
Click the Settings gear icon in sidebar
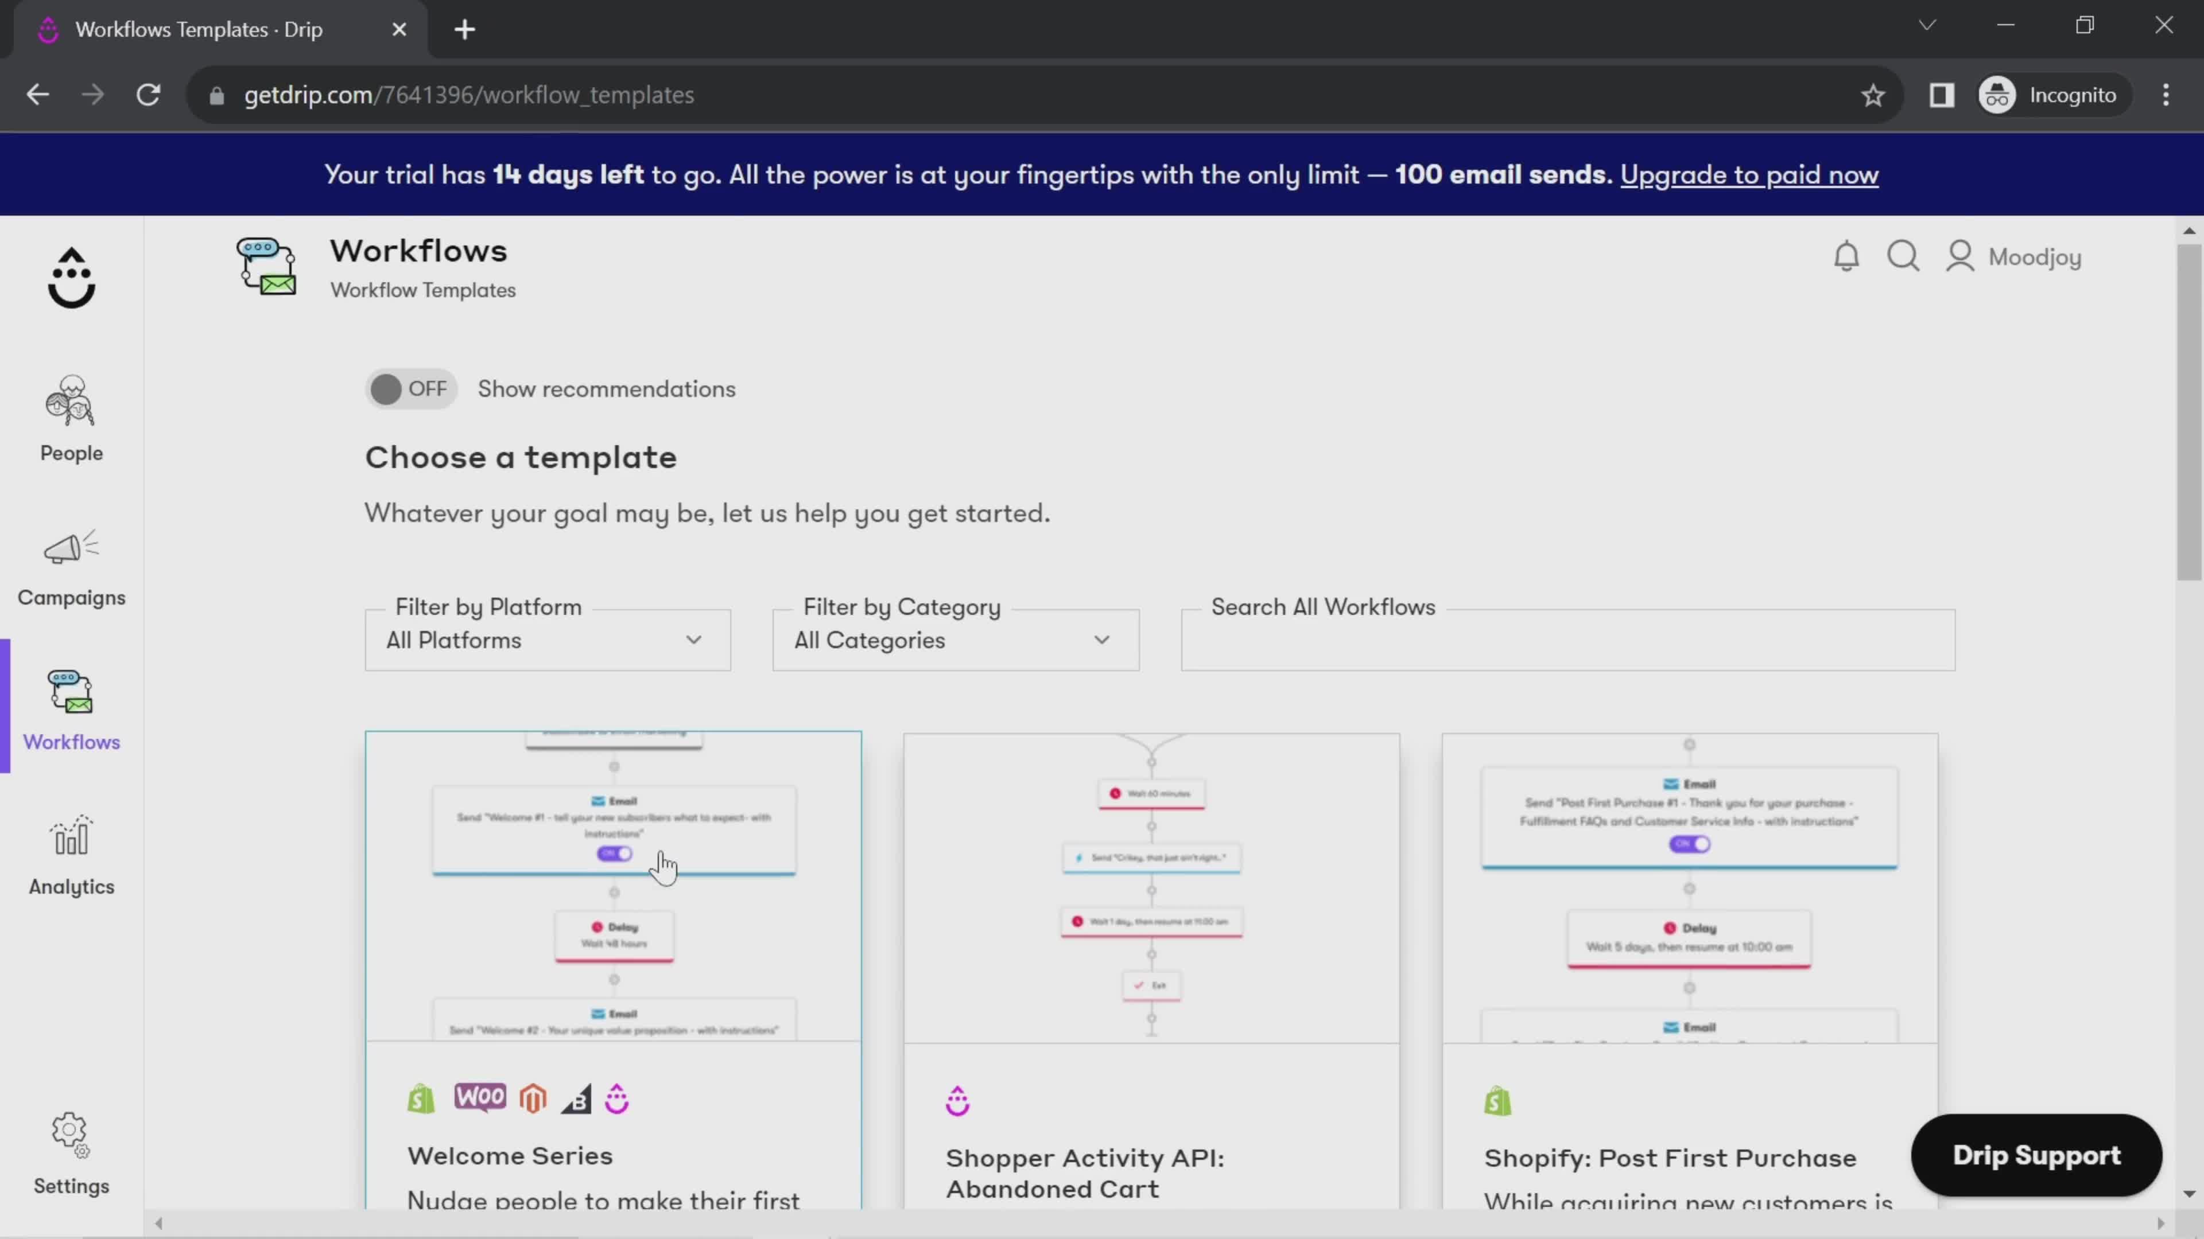pyautogui.click(x=71, y=1135)
